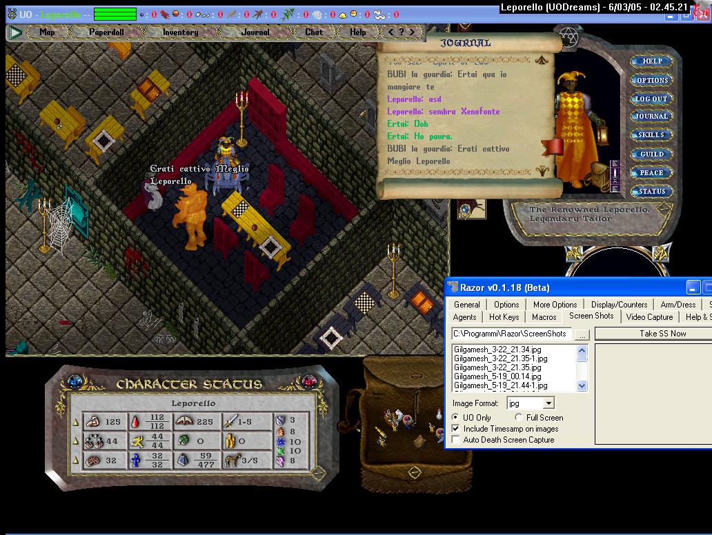Enable Auto Death Screen Capture checkbox
The width and height of the screenshot is (712, 535).
pyautogui.click(x=455, y=439)
